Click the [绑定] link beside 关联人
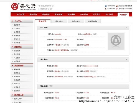 (x=95, y=34)
